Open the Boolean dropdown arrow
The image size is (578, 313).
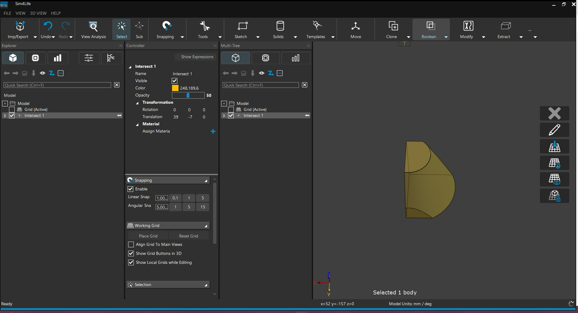[x=446, y=37]
